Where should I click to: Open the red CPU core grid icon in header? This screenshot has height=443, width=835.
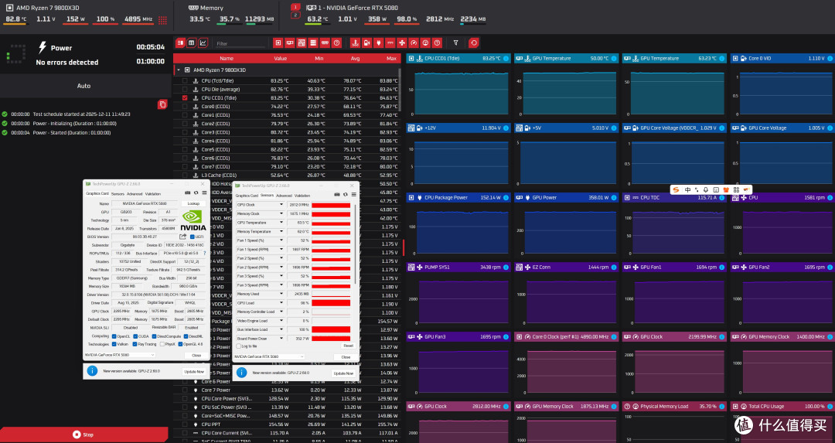[163, 19]
